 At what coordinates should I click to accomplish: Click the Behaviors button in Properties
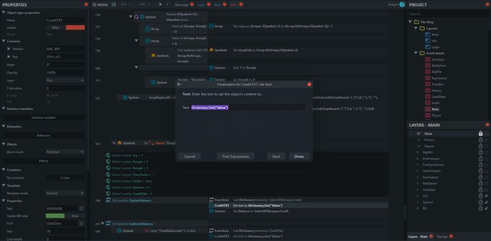click(44, 135)
